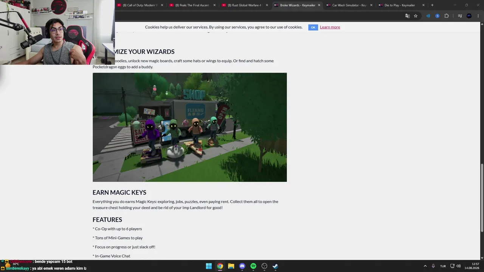The width and height of the screenshot is (484, 272).
Task: Bookmark this page with the star icon
Action: click(x=416, y=16)
